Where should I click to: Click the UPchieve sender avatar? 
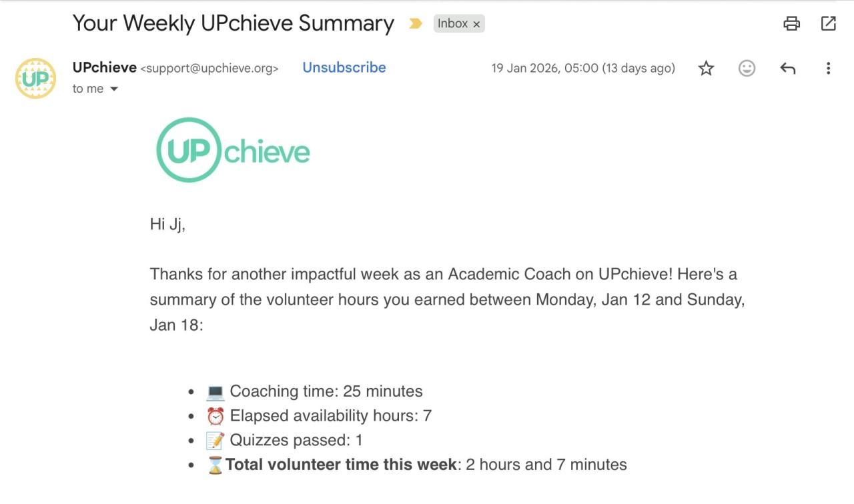[35, 78]
